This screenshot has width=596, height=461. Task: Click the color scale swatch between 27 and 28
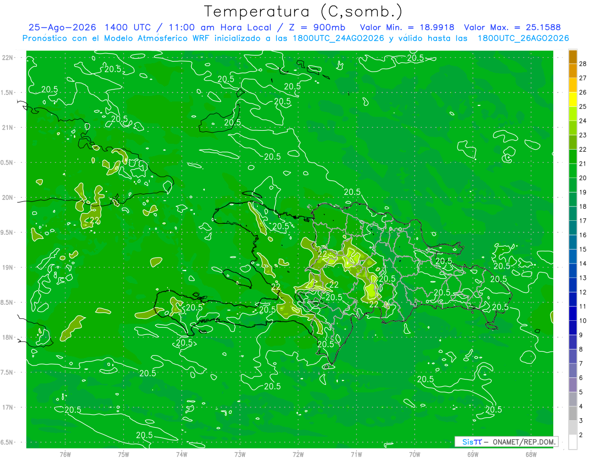(573, 71)
